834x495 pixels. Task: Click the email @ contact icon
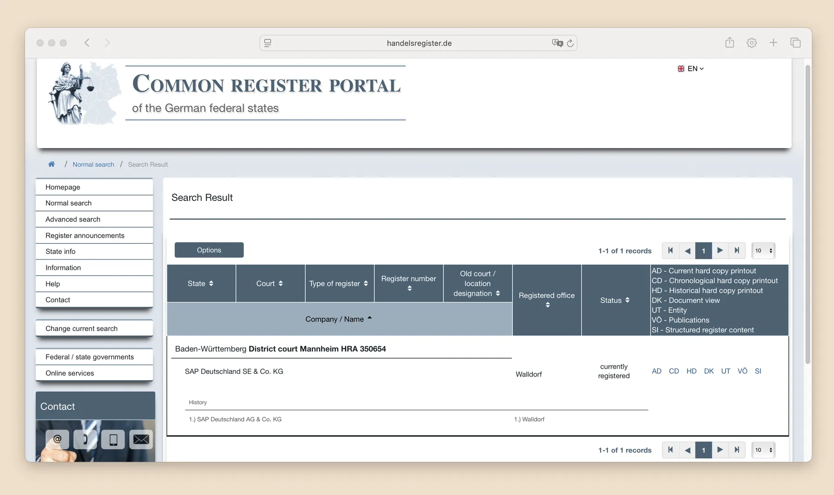pyautogui.click(x=57, y=439)
